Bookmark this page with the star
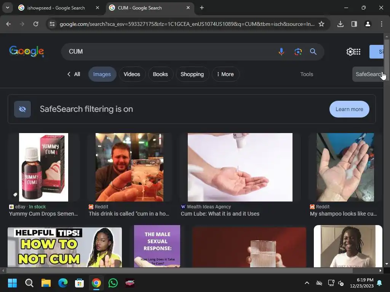 click(321, 24)
